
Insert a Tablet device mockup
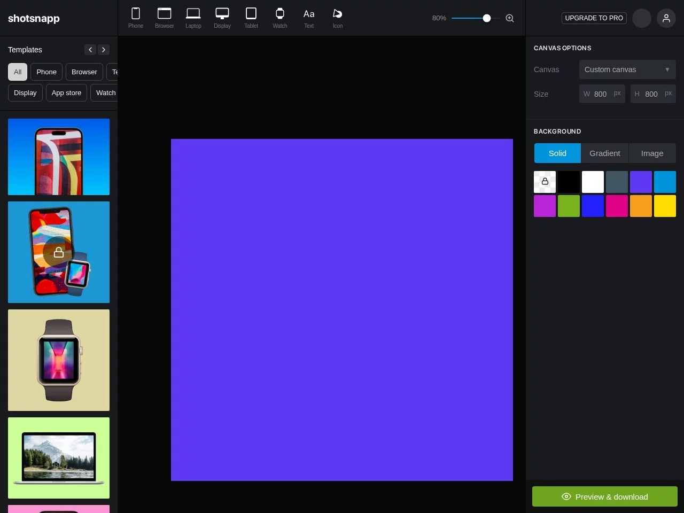coord(251,18)
